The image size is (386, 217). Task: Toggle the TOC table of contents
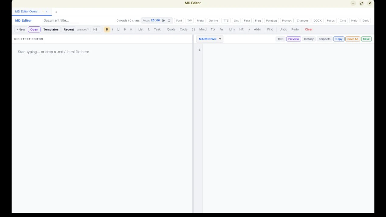tap(280, 39)
